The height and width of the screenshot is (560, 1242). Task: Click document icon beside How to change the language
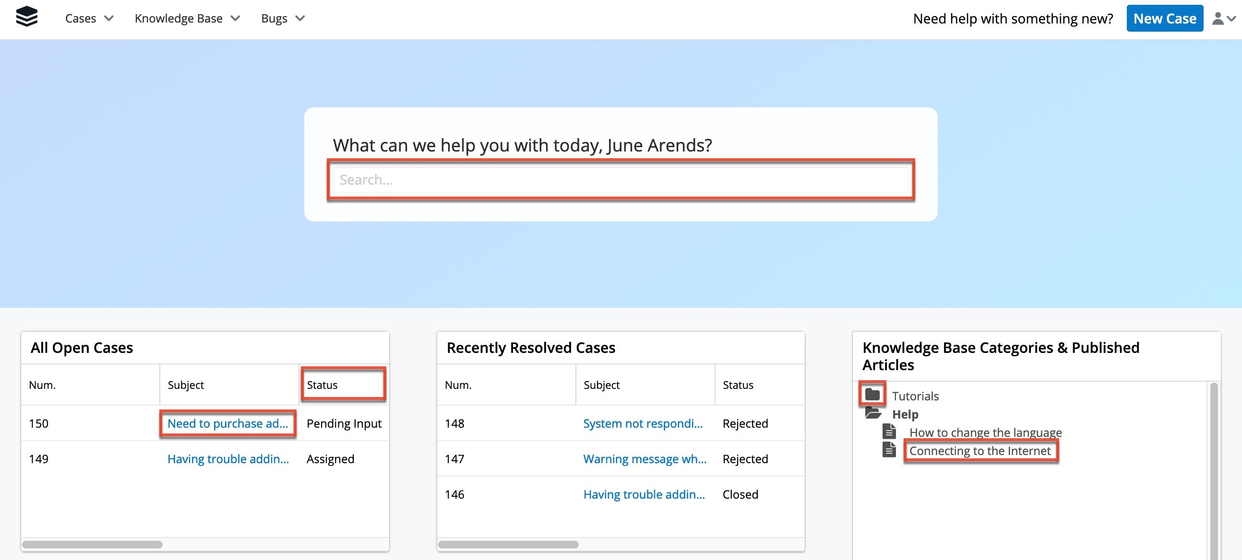click(x=889, y=432)
